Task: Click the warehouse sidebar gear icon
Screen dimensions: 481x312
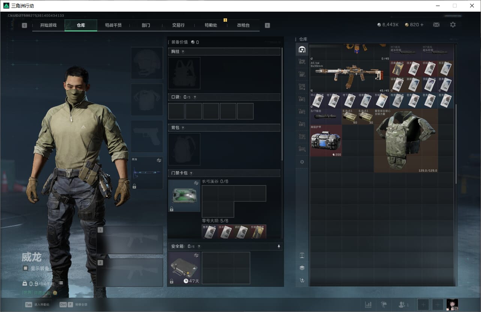Action: (x=302, y=162)
